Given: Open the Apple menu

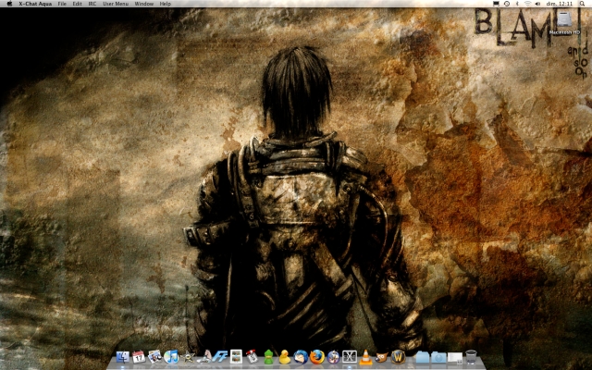Looking at the screenshot, I should click(9, 4).
